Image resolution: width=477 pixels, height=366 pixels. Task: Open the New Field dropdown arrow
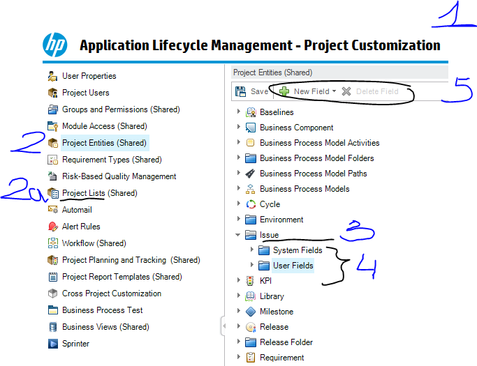(334, 91)
